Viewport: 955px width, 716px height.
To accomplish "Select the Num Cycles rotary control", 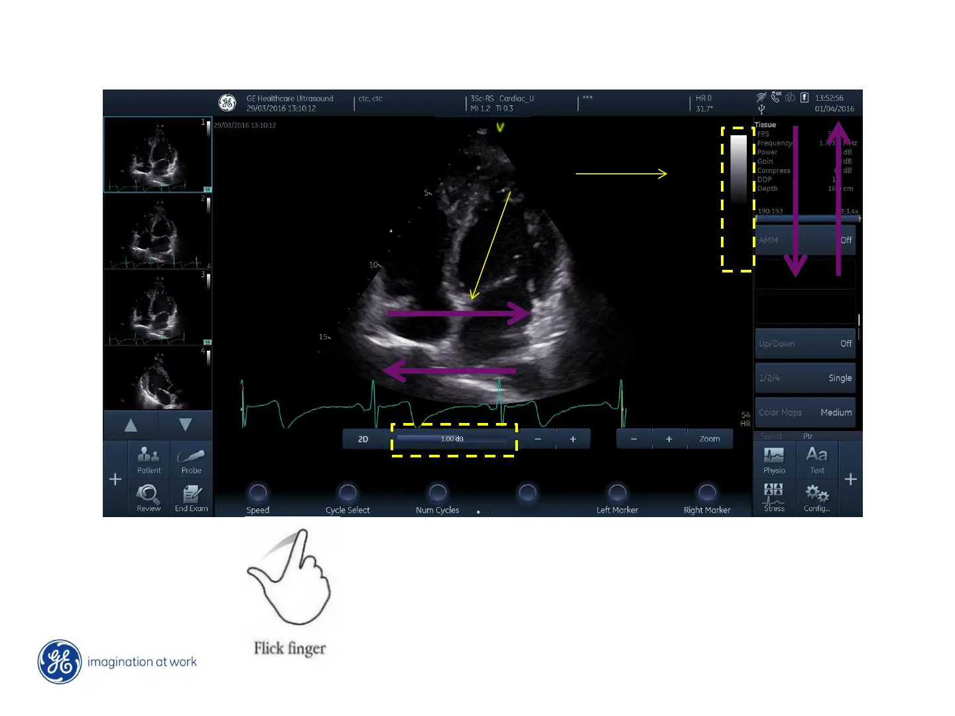I will 438,493.
